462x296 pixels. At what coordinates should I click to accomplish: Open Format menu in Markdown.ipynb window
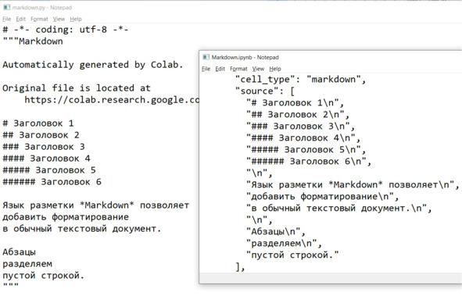click(x=238, y=69)
